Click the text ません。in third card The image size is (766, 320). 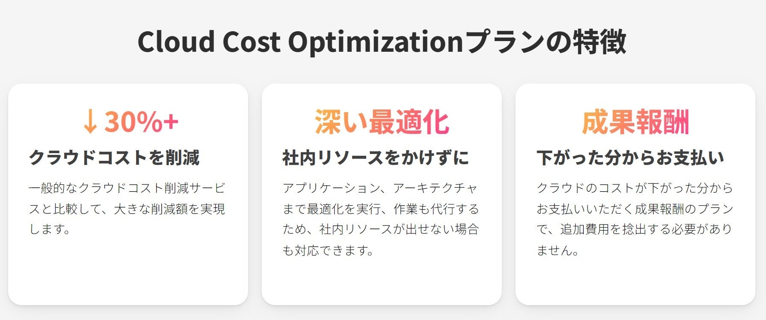tap(558, 250)
